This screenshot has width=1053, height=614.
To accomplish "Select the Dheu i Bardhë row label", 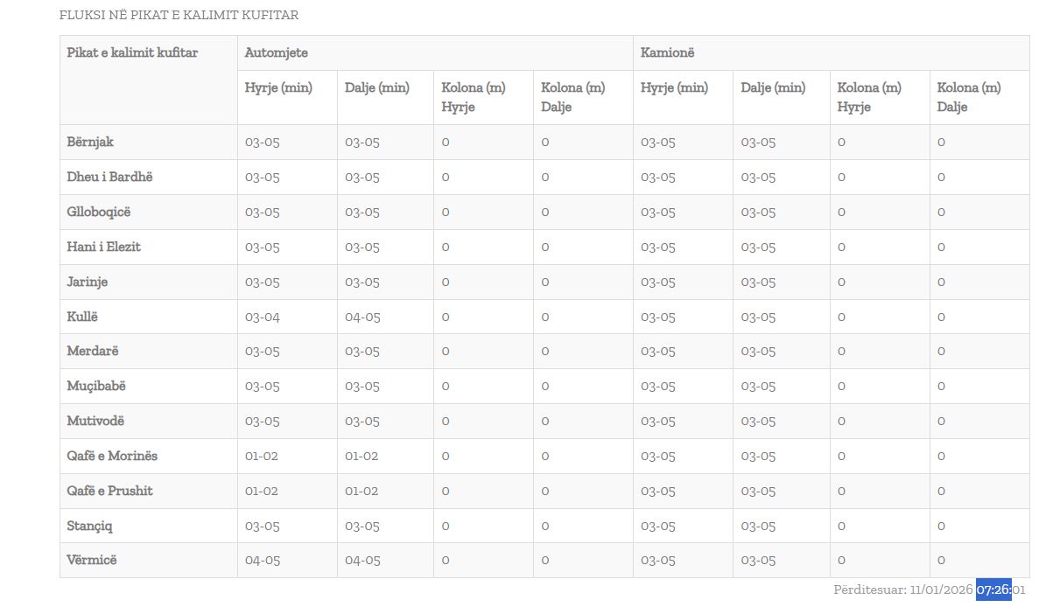I will (109, 177).
